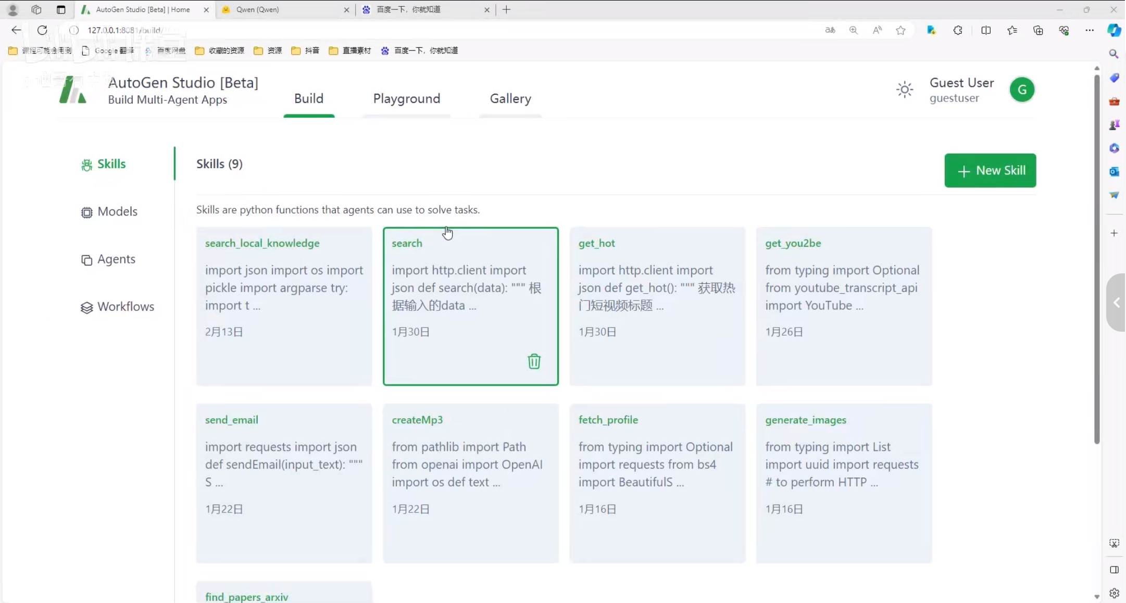Screen dimensions: 1126x603
Task: Toggle light/dark mode sun icon
Action: [905, 90]
